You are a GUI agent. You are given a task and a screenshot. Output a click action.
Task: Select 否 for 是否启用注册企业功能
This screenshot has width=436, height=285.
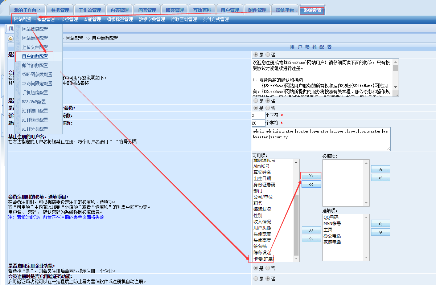pos(268,268)
